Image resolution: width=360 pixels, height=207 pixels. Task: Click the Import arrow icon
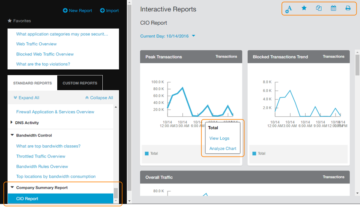tap(102, 10)
